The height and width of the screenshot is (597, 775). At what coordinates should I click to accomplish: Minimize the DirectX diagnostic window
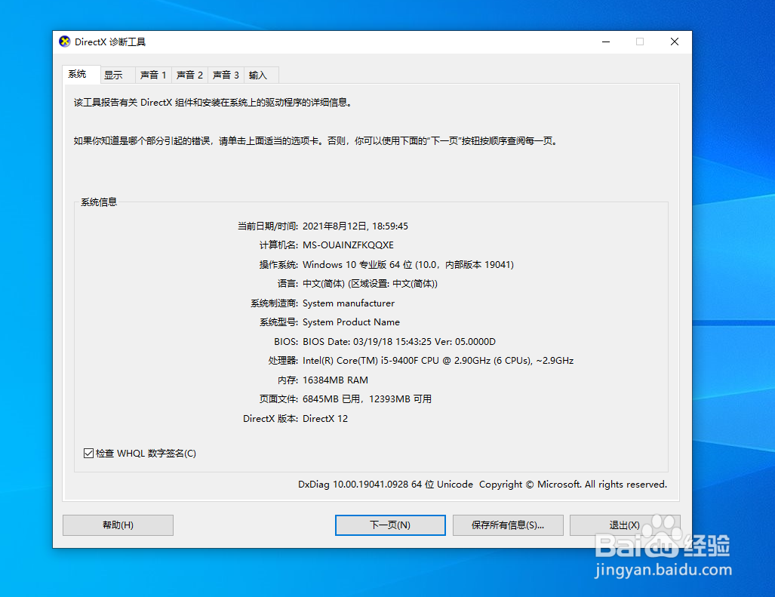(x=606, y=42)
